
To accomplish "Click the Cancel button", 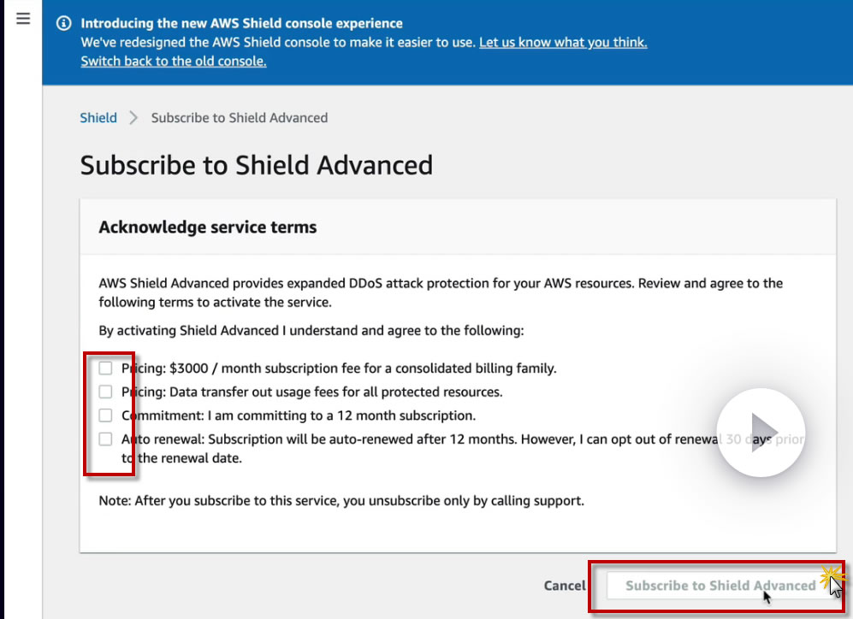I will pyautogui.click(x=565, y=586).
